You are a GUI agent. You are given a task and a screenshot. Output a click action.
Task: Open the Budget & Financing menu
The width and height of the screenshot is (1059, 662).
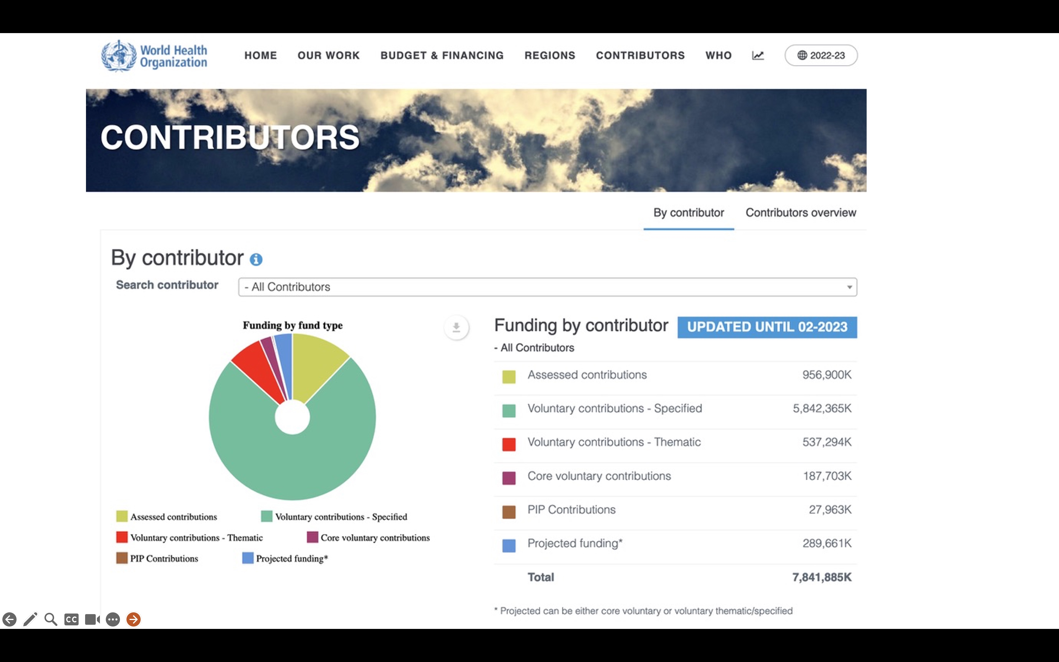tap(442, 56)
